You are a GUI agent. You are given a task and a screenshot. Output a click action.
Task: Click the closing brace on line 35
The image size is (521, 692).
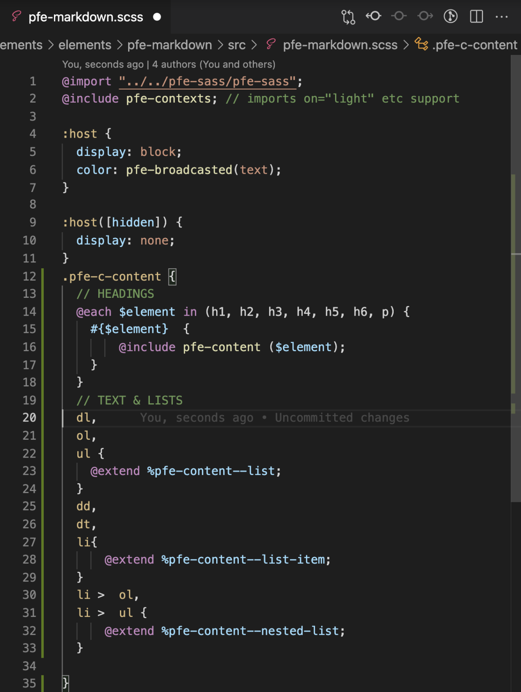[66, 683]
